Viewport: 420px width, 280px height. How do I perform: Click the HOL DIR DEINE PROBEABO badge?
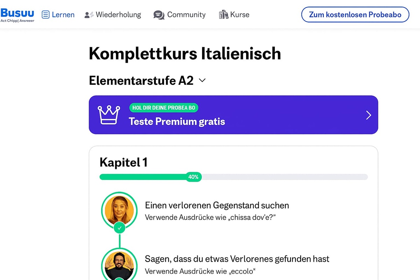[163, 108]
